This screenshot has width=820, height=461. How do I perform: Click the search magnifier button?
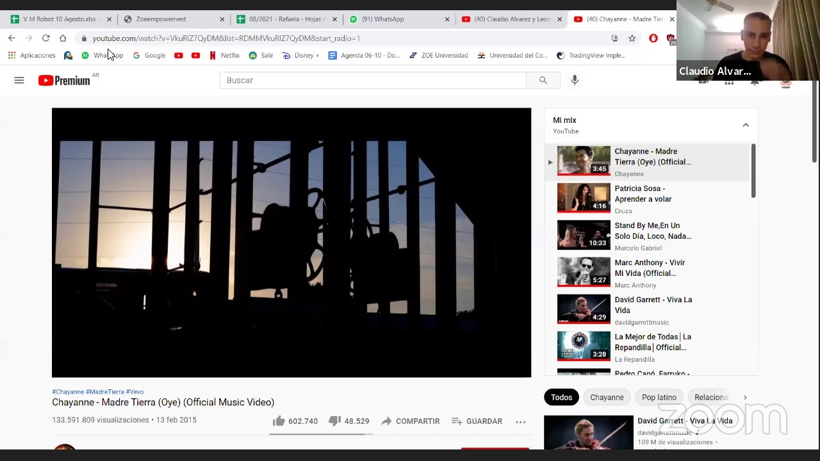click(x=543, y=80)
